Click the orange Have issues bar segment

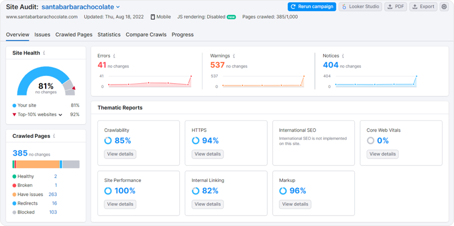[38, 164]
